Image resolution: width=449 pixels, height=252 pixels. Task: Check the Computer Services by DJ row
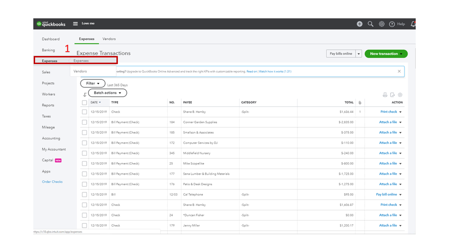tap(84, 143)
